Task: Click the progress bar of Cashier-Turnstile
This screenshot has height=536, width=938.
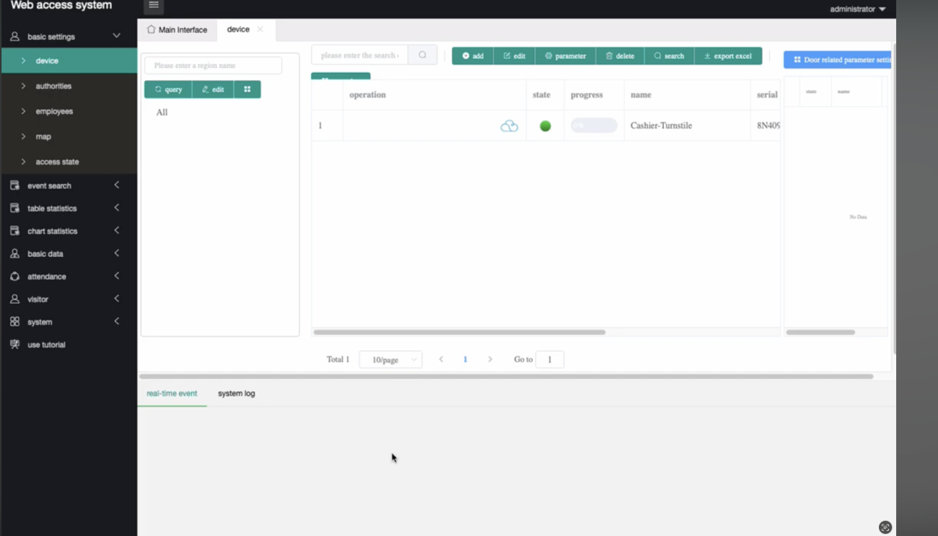Action: 593,125
